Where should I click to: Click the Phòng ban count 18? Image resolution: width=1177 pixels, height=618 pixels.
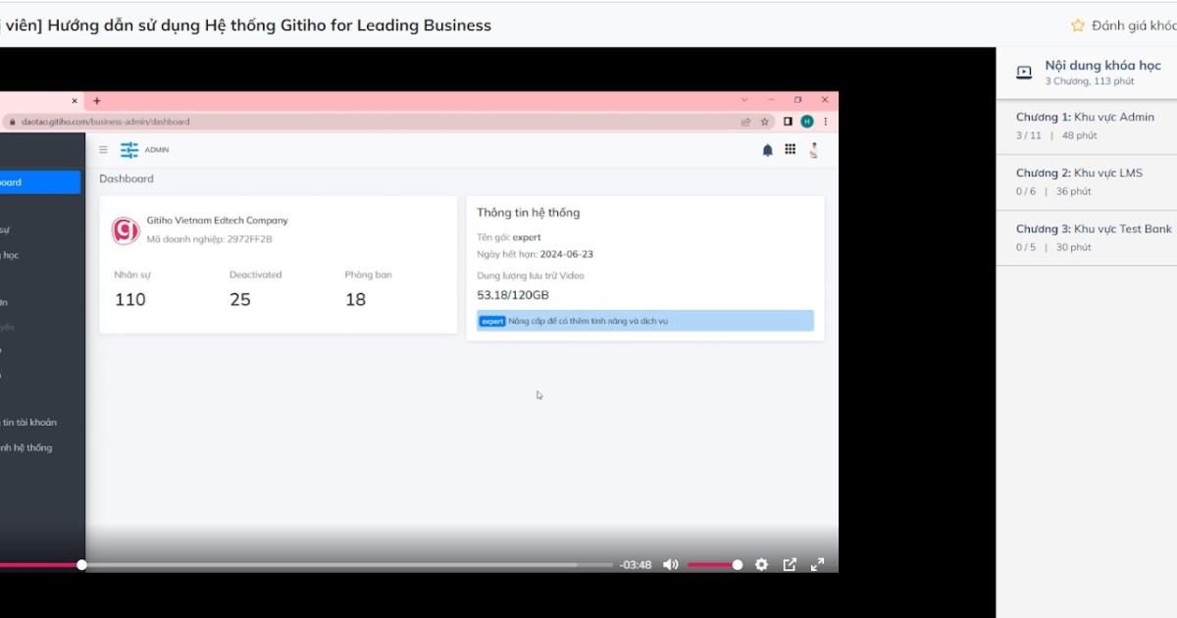coord(355,299)
